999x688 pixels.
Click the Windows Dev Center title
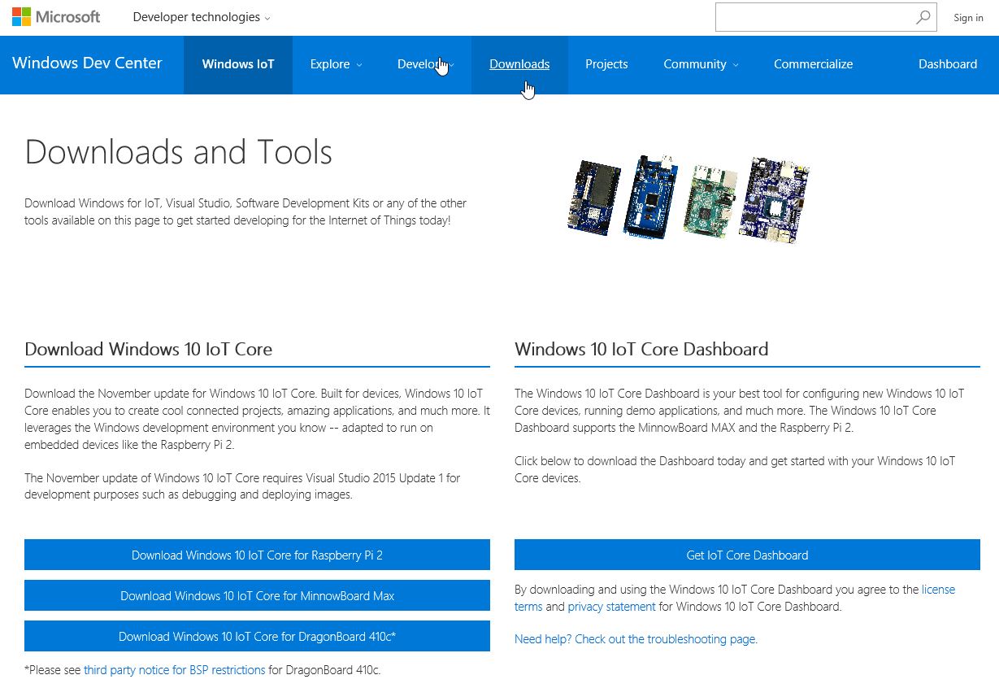[x=87, y=63]
